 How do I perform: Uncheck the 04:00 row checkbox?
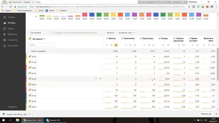coord(30,79)
